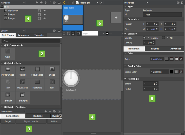This screenshot has height=135, width=185.
Task: Toggle visibility of clockview item
Action: point(44,11)
